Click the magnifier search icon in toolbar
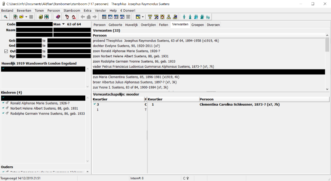The width and height of the screenshot is (331, 181). point(6,17)
